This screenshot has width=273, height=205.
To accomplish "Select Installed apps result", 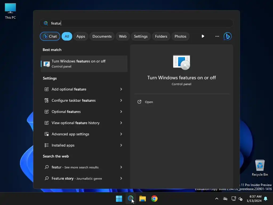I will [x=84, y=145].
